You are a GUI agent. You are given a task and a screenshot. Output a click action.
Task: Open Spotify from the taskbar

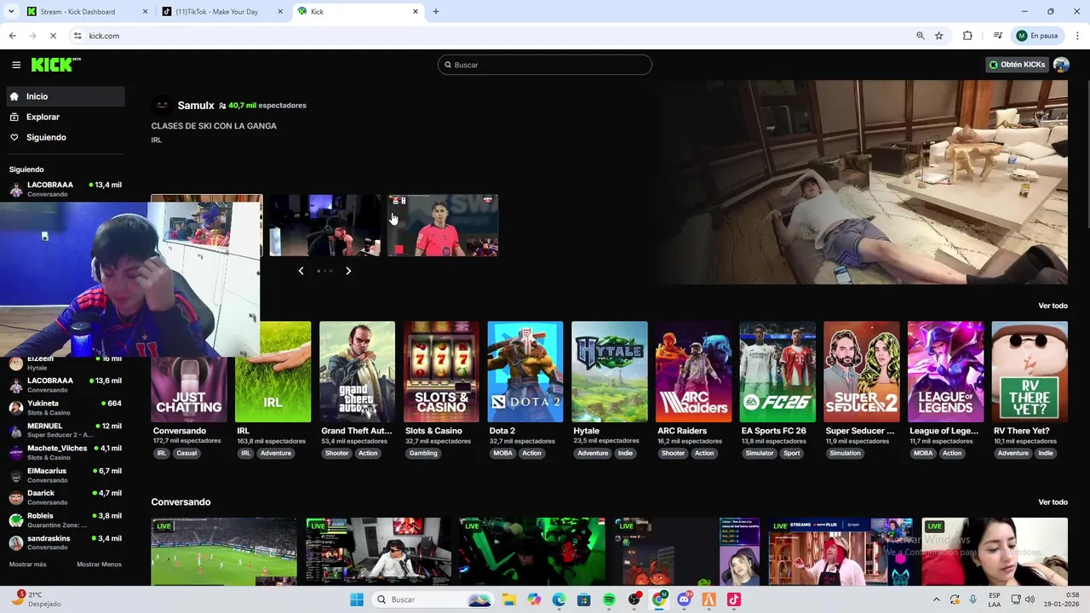pos(609,599)
